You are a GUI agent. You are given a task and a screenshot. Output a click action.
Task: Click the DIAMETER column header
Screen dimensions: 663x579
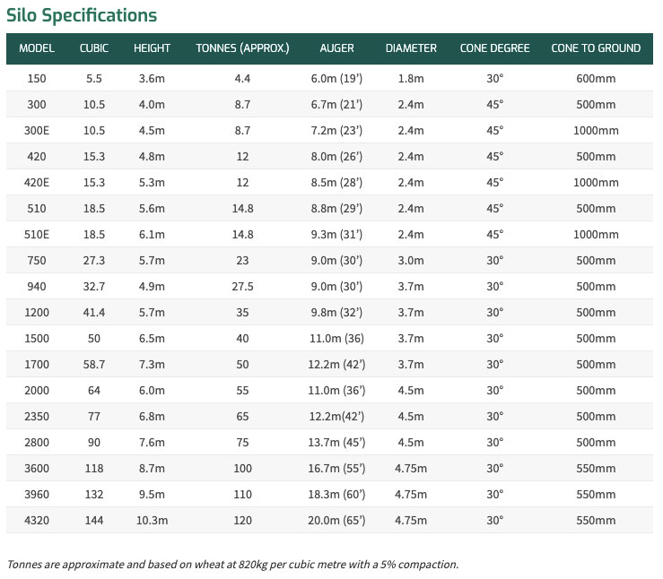411,48
